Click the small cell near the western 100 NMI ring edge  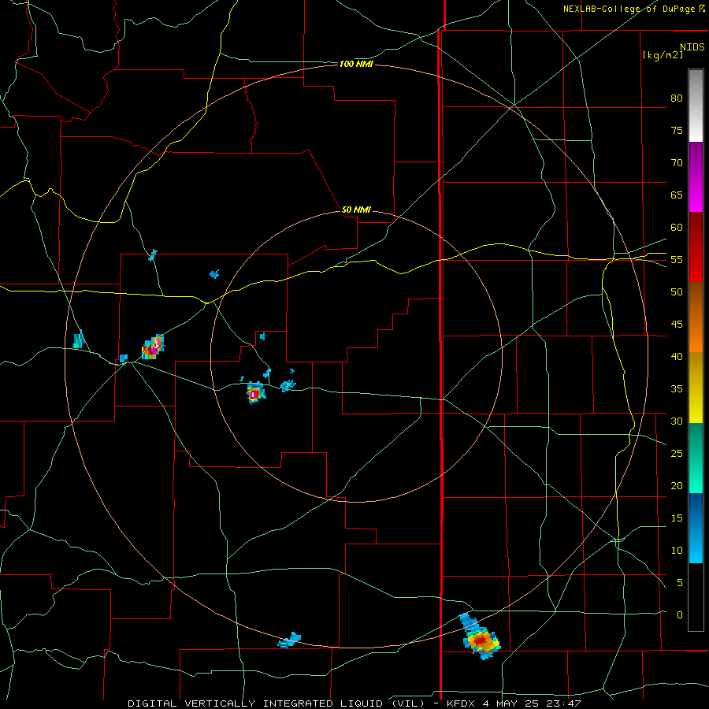pos(79,340)
